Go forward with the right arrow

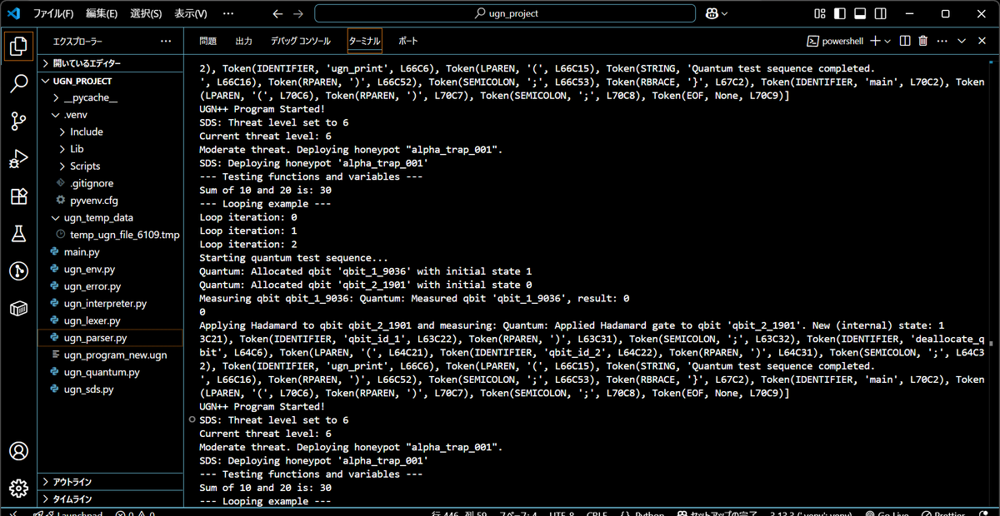coord(298,13)
